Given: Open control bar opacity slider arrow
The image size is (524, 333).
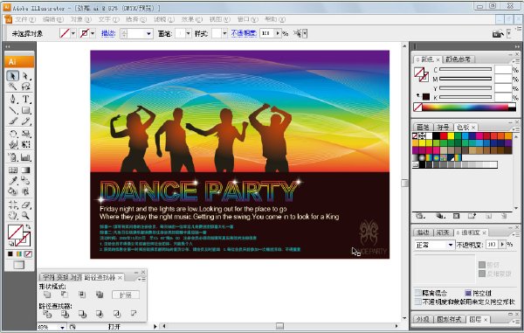Looking at the screenshot, I should click(x=278, y=33).
